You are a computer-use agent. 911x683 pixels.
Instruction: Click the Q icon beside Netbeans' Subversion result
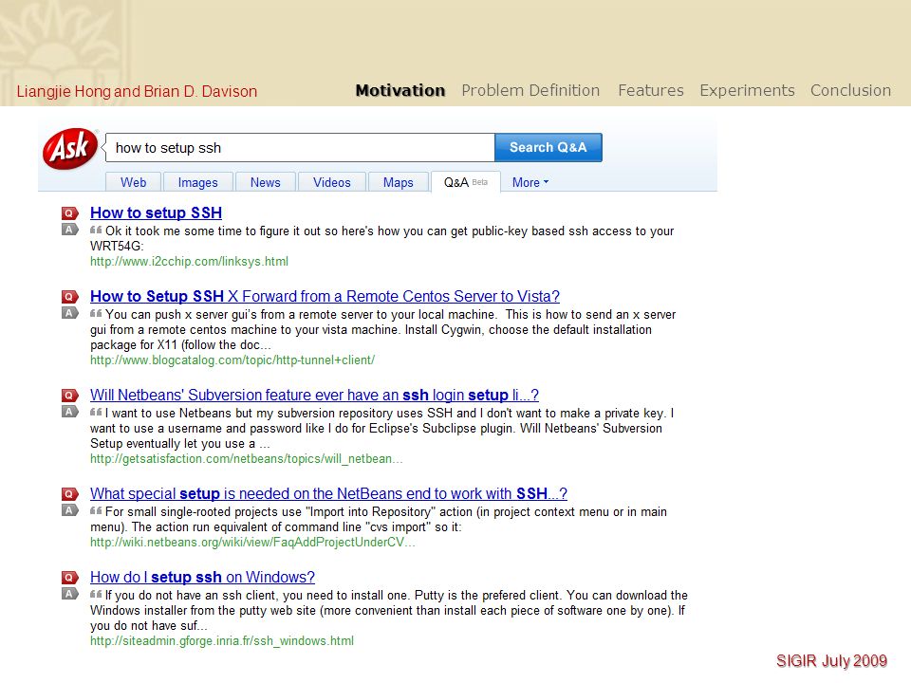69,396
